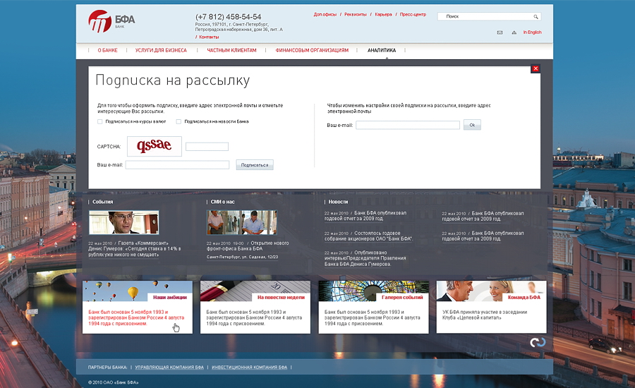Click the phone number (+7 812) 458-54-54

pyautogui.click(x=229, y=17)
